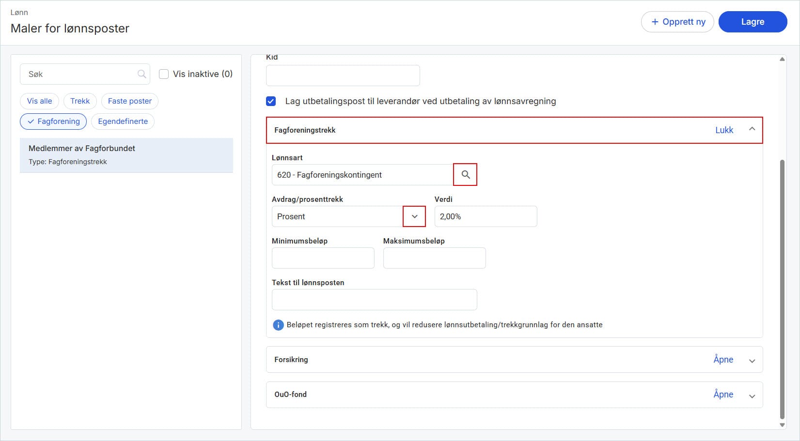Focus the Søk search field
Viewport: 800px width, 441px height.
85,74
